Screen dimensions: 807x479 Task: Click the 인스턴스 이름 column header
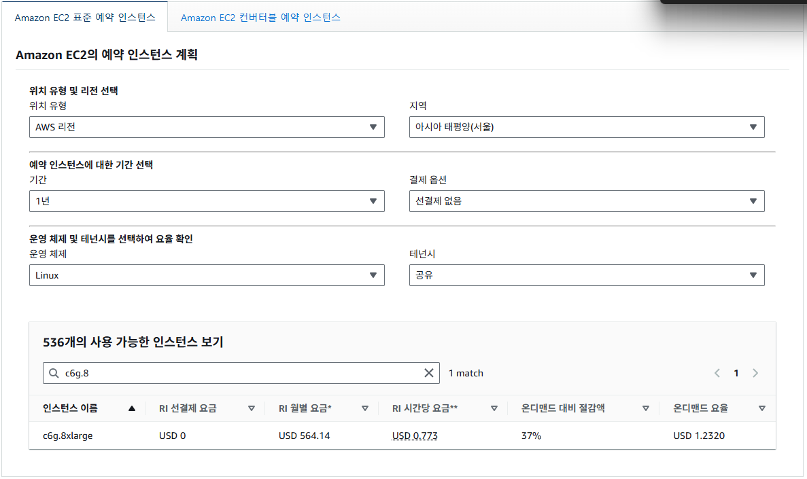[70, 408]
